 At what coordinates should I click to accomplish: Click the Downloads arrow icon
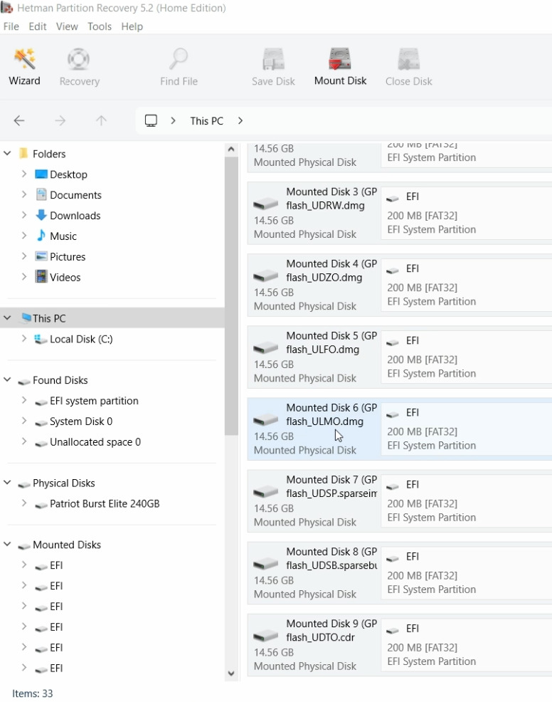pyautogui.click(x=41, y=215)
